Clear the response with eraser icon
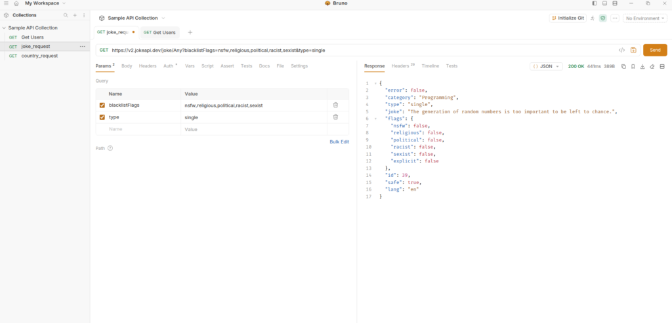 pos(652,66)
